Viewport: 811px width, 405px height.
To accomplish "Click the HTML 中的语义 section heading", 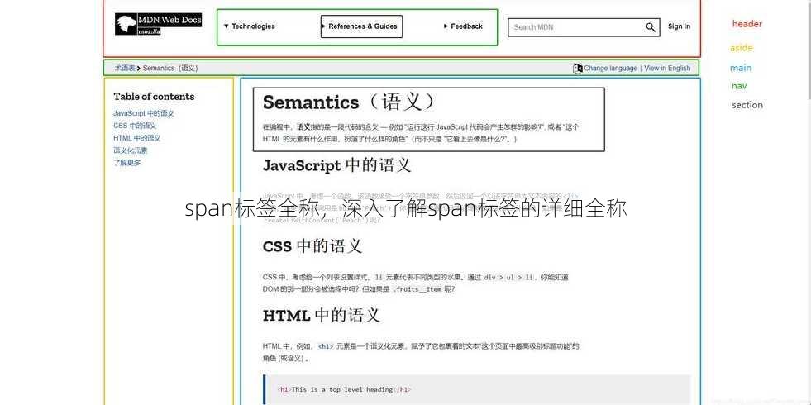I will click(322, 315).
